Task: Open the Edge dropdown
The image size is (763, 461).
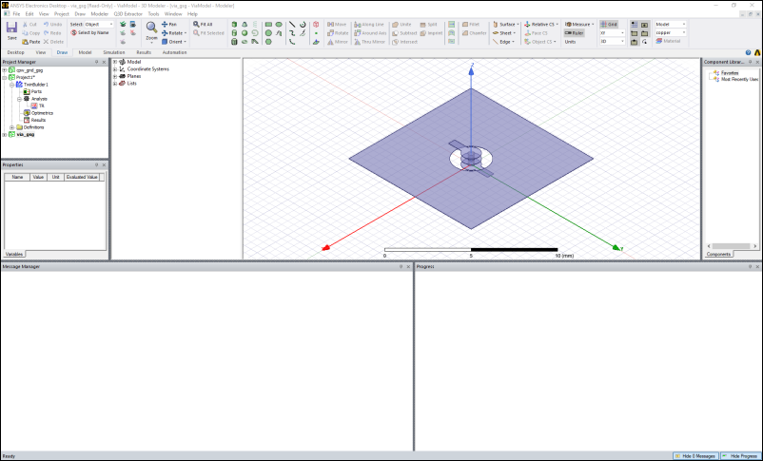Action: pos(503,42)
